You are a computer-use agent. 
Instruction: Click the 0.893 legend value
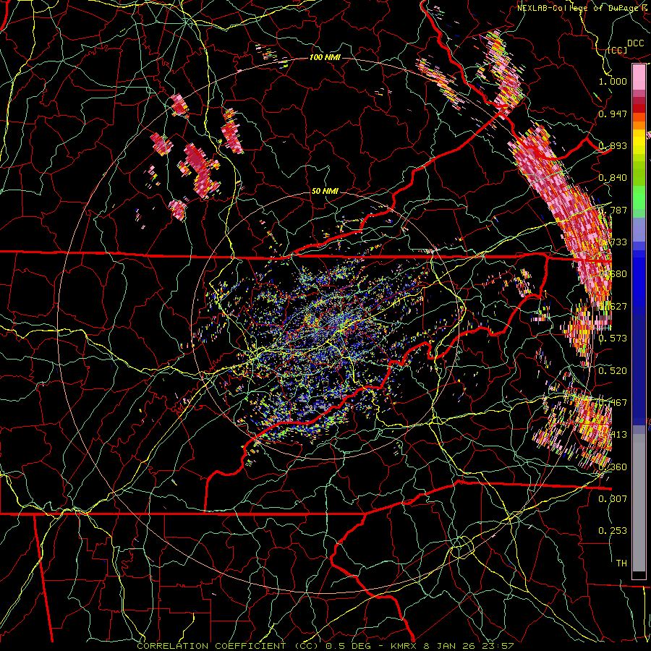point(613,145)
